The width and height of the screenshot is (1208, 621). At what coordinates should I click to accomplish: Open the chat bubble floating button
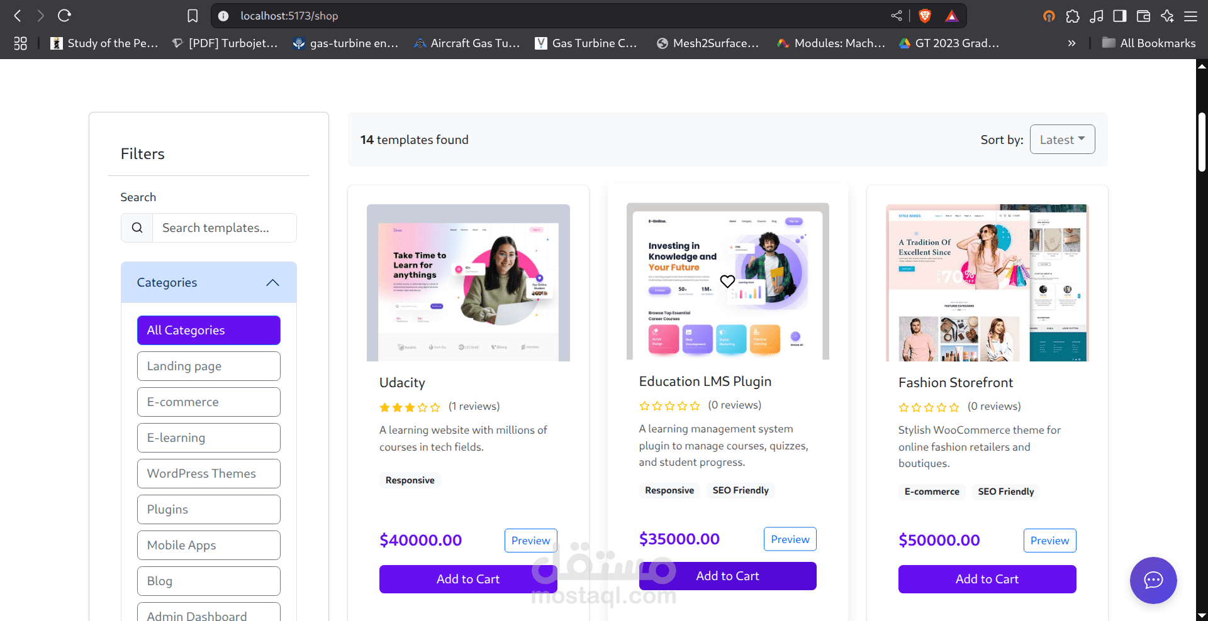(1153, 580)
